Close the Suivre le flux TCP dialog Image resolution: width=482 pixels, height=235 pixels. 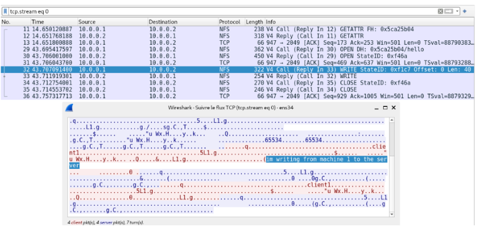(394, 108)
